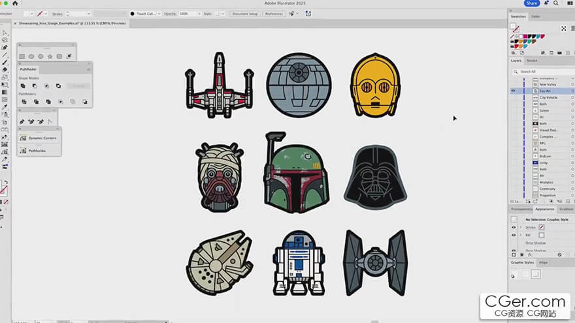
Task: Click the first Pathfinders row icon
Action: click(22, 101)
